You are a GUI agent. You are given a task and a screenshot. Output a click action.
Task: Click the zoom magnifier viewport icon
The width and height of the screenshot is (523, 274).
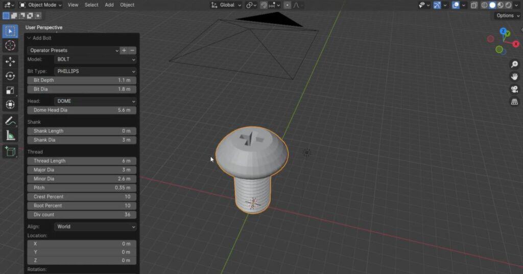pos(514,64)
